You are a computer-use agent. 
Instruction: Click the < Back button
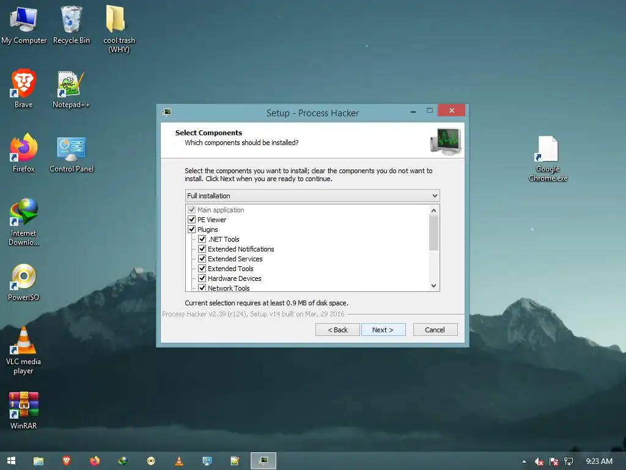337,330
